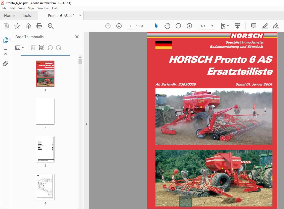Select blank page 2 thumbnail
This screenshot has height=209, width=284.
pyautogui.click(x=45, y=111)
